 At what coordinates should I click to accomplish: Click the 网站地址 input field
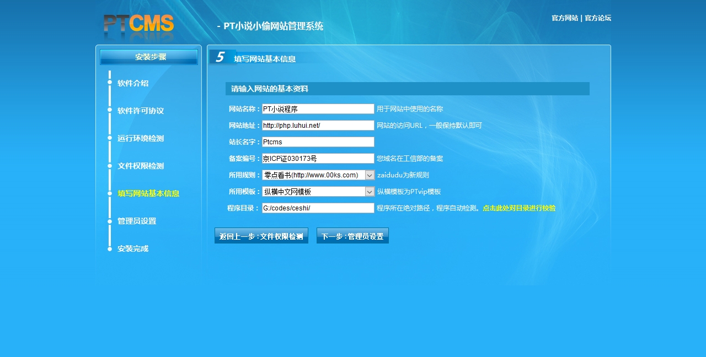[x=318, y=126]
